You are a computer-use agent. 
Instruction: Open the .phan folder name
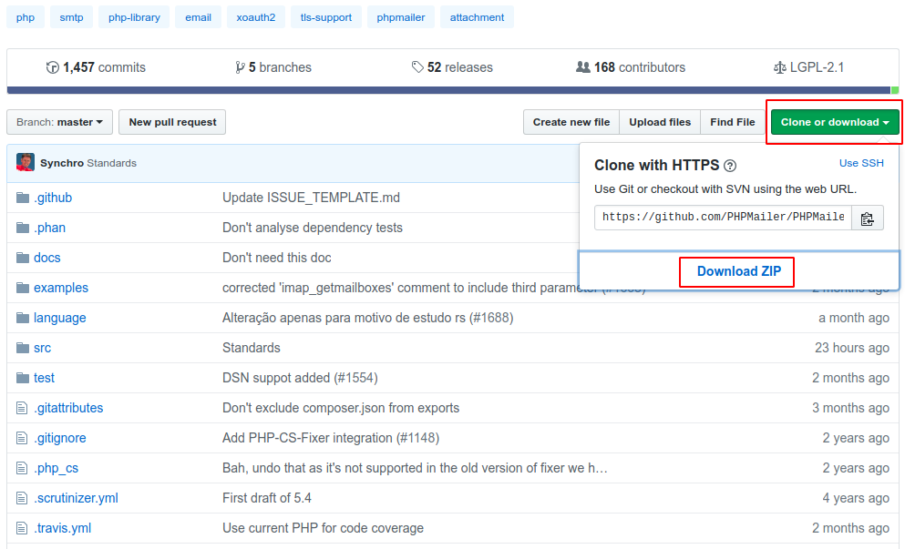49,228
